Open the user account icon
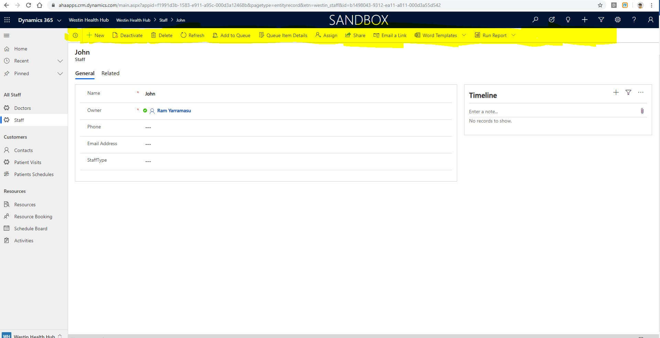 651,20
